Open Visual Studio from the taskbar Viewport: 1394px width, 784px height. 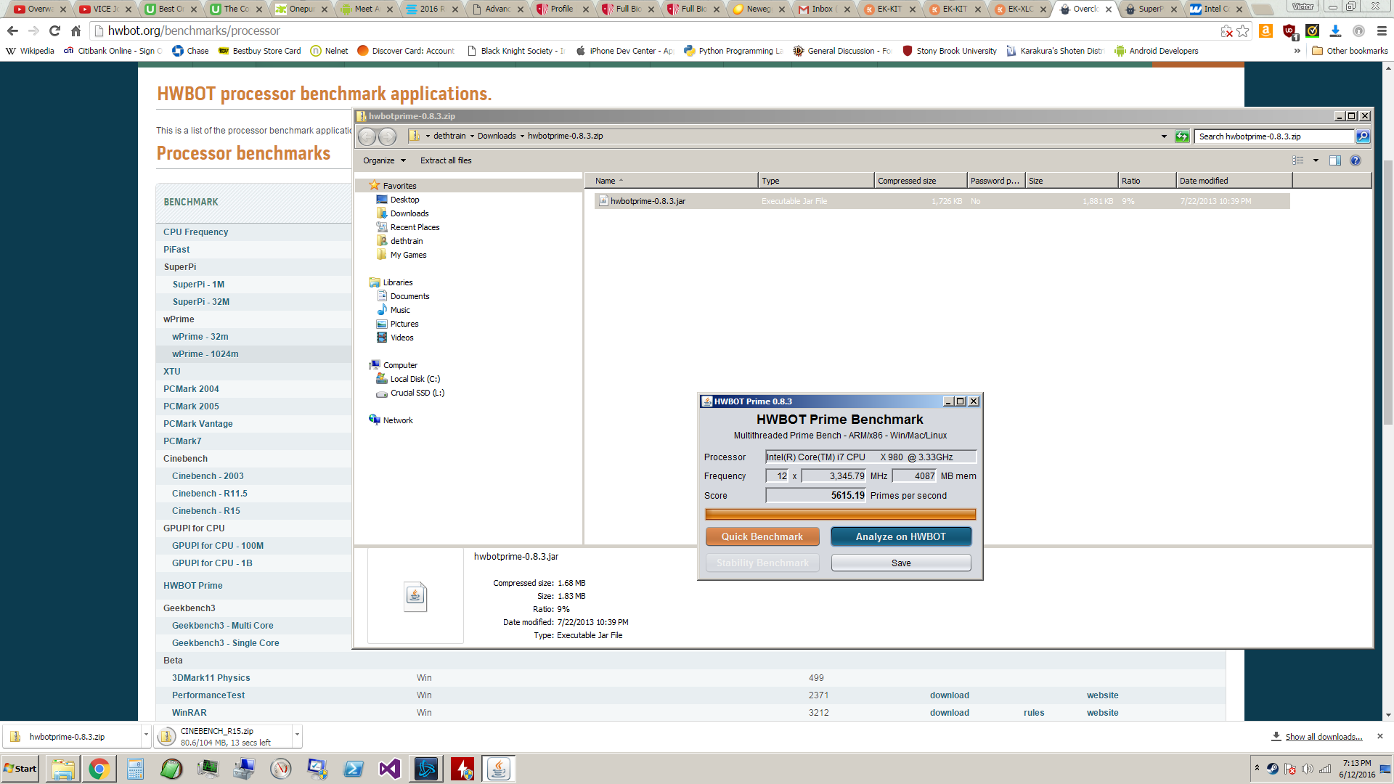tap(390, 769)
